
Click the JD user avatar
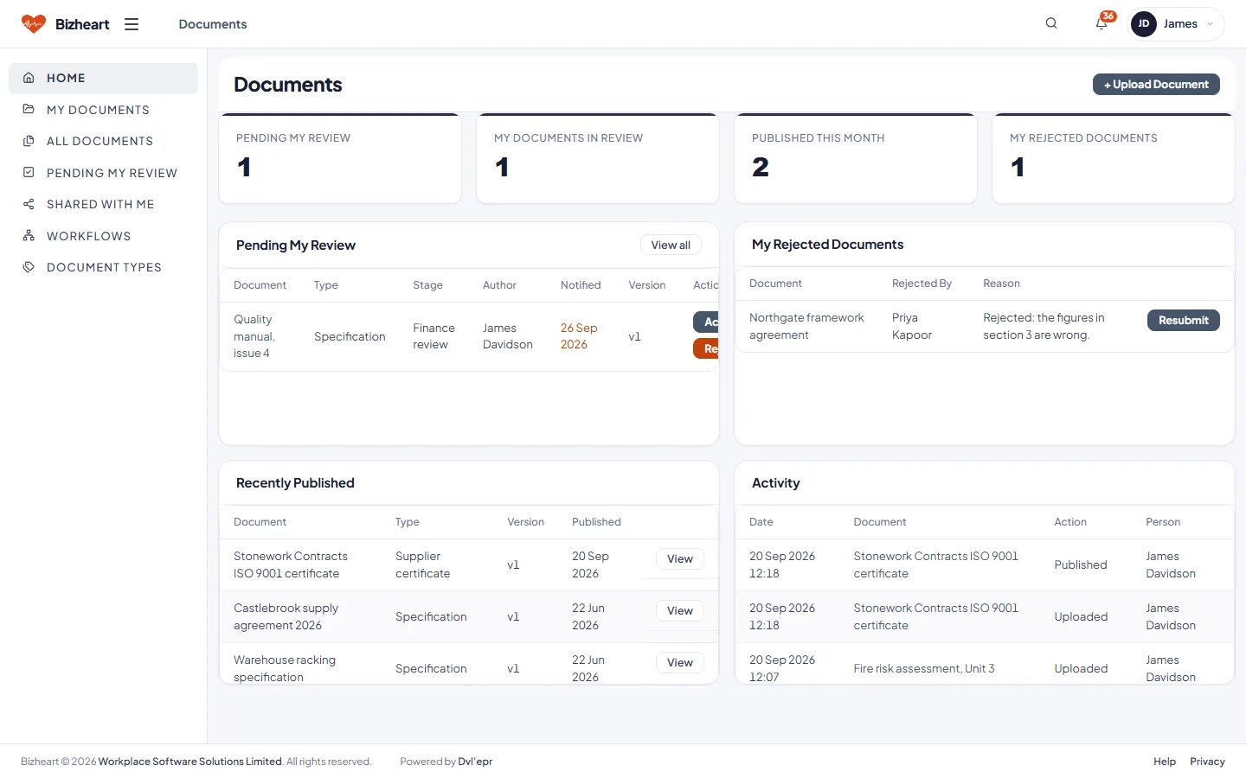pyautogui.click(x=1144, y=24)
